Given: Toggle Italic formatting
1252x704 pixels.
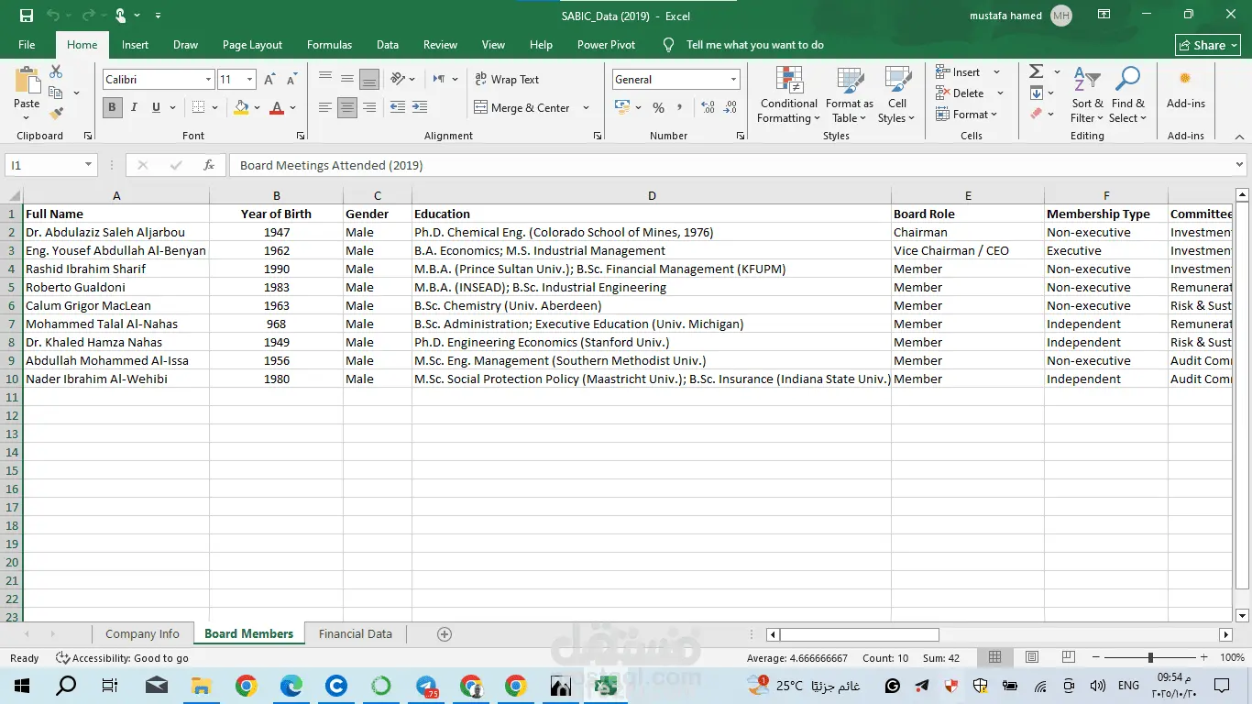Looking at the screenshot, I should (135, 108).
